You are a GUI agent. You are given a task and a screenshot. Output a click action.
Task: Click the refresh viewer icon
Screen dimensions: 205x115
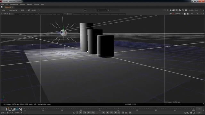(x=180, y=10)
